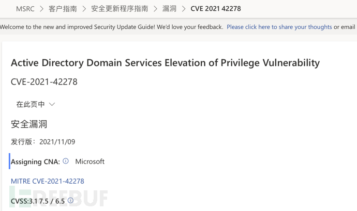Image resolution: width=357 pixels, height=211 pixels.
Task: Click the chevron separator right after 安全更新程序指南
Action: [x=155, y=9]
